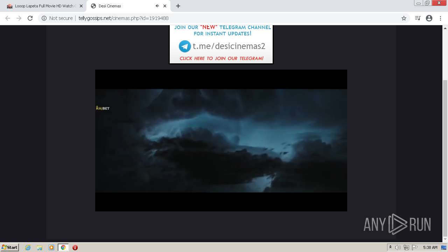Select the Desi Cinemas tab
Image resolution: width=448 pixels, height=252 pixels.
[128, 6]
